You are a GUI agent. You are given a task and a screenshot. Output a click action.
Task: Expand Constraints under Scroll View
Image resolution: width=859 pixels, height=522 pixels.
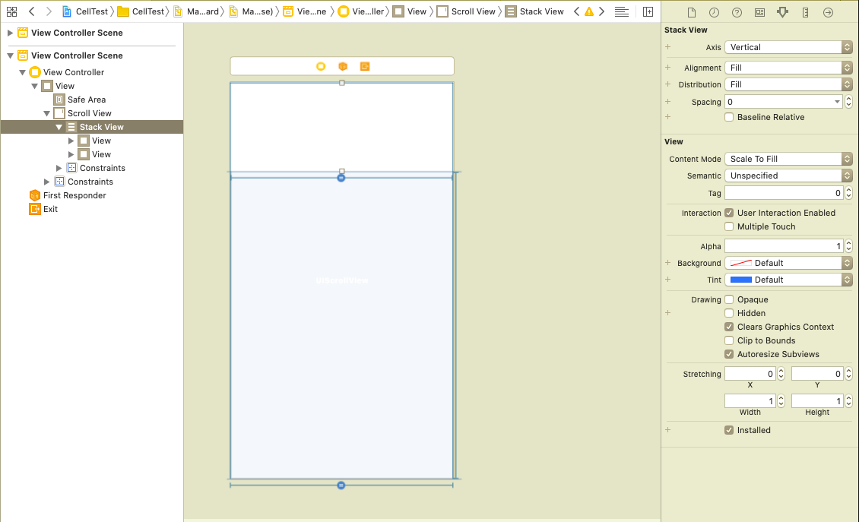tap(59, 168)
